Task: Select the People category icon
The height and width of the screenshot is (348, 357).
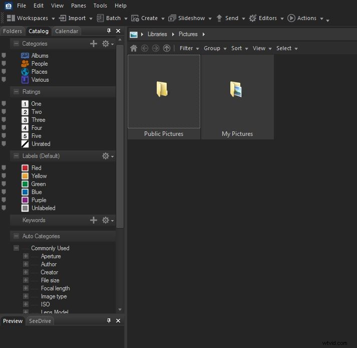Action: (x=25, y=64)
